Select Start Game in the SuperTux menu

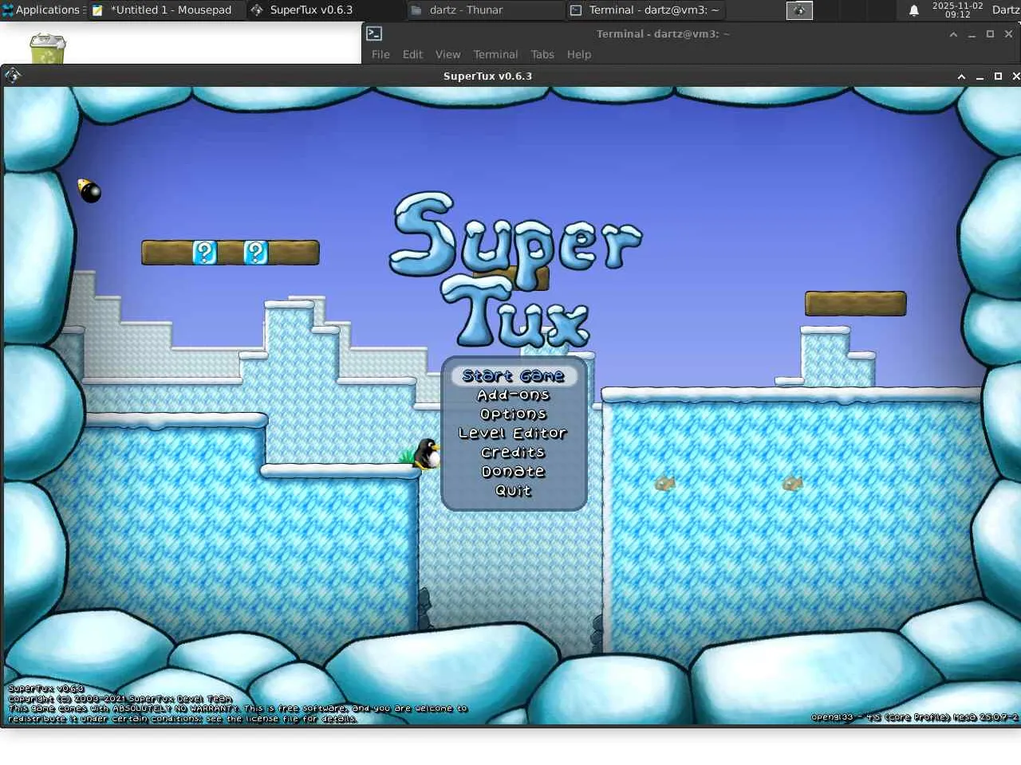point(514,375)
